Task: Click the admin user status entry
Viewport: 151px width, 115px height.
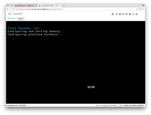Action: 98,106
